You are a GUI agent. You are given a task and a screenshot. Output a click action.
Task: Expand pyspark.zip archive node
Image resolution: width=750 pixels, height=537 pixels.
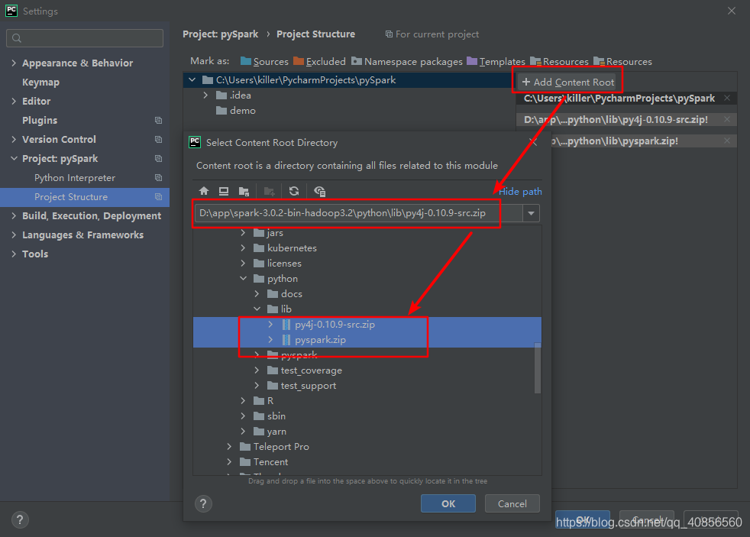click(270, 339)
